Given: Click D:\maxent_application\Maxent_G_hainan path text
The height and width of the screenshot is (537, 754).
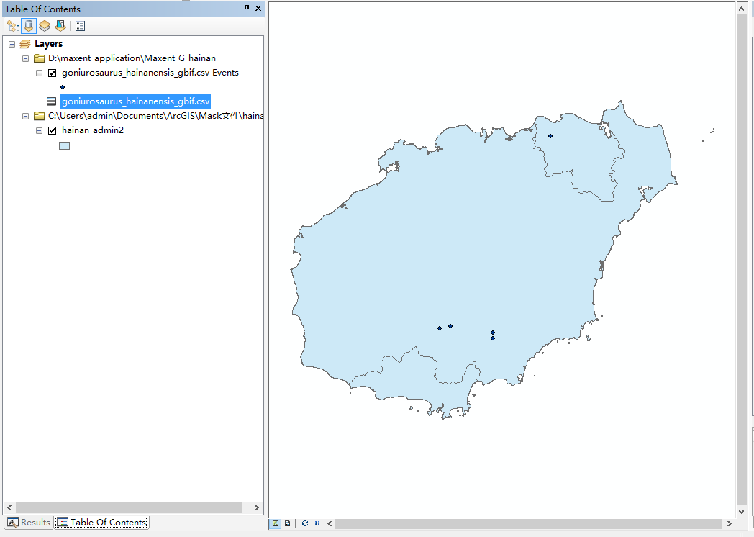Looking at the screenshot, I should pyautogui.click(x=132, y=58).
